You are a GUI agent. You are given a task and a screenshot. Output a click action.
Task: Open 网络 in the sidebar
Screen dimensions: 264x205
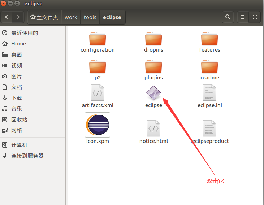[33, 130]
